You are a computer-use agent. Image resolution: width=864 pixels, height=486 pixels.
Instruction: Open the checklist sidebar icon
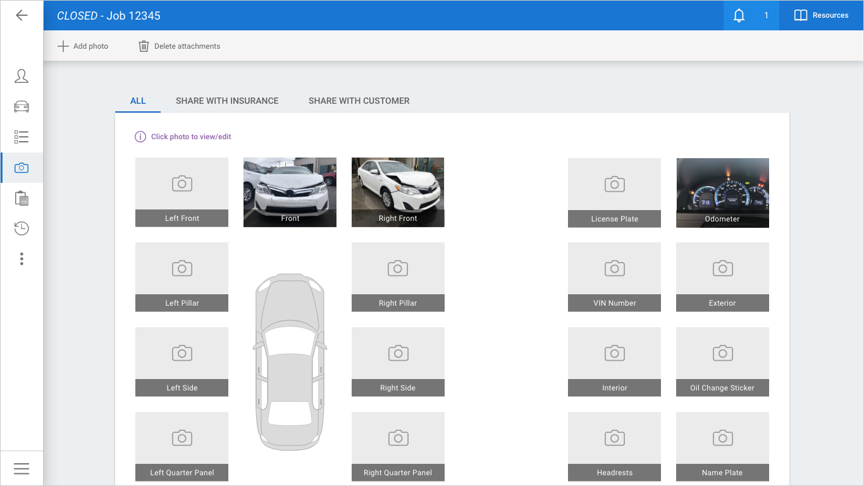(22, 137)
